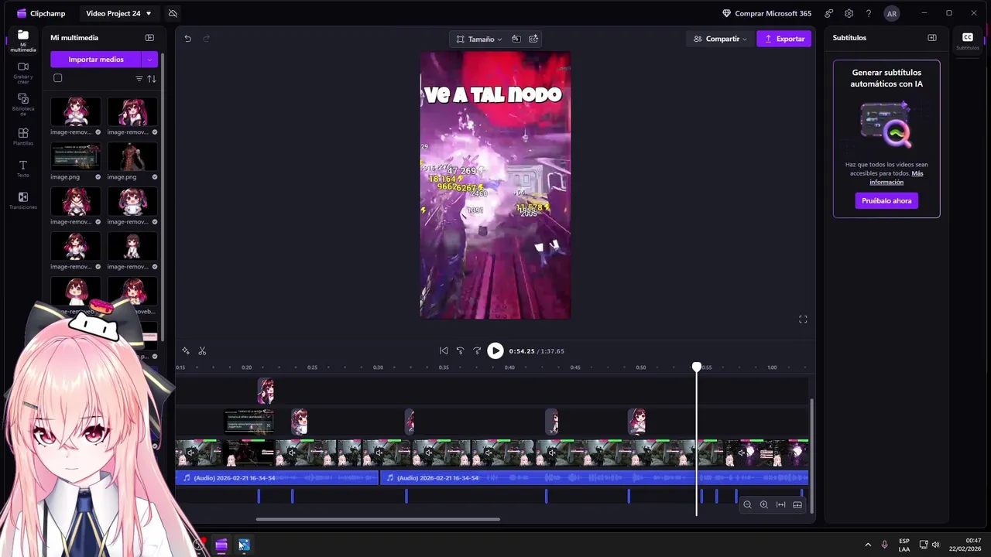Select the first audio clip 2026-02-21 16-34-54
Image resolution: width=991 pixels, height=557 pixels.
pos(277,478)
